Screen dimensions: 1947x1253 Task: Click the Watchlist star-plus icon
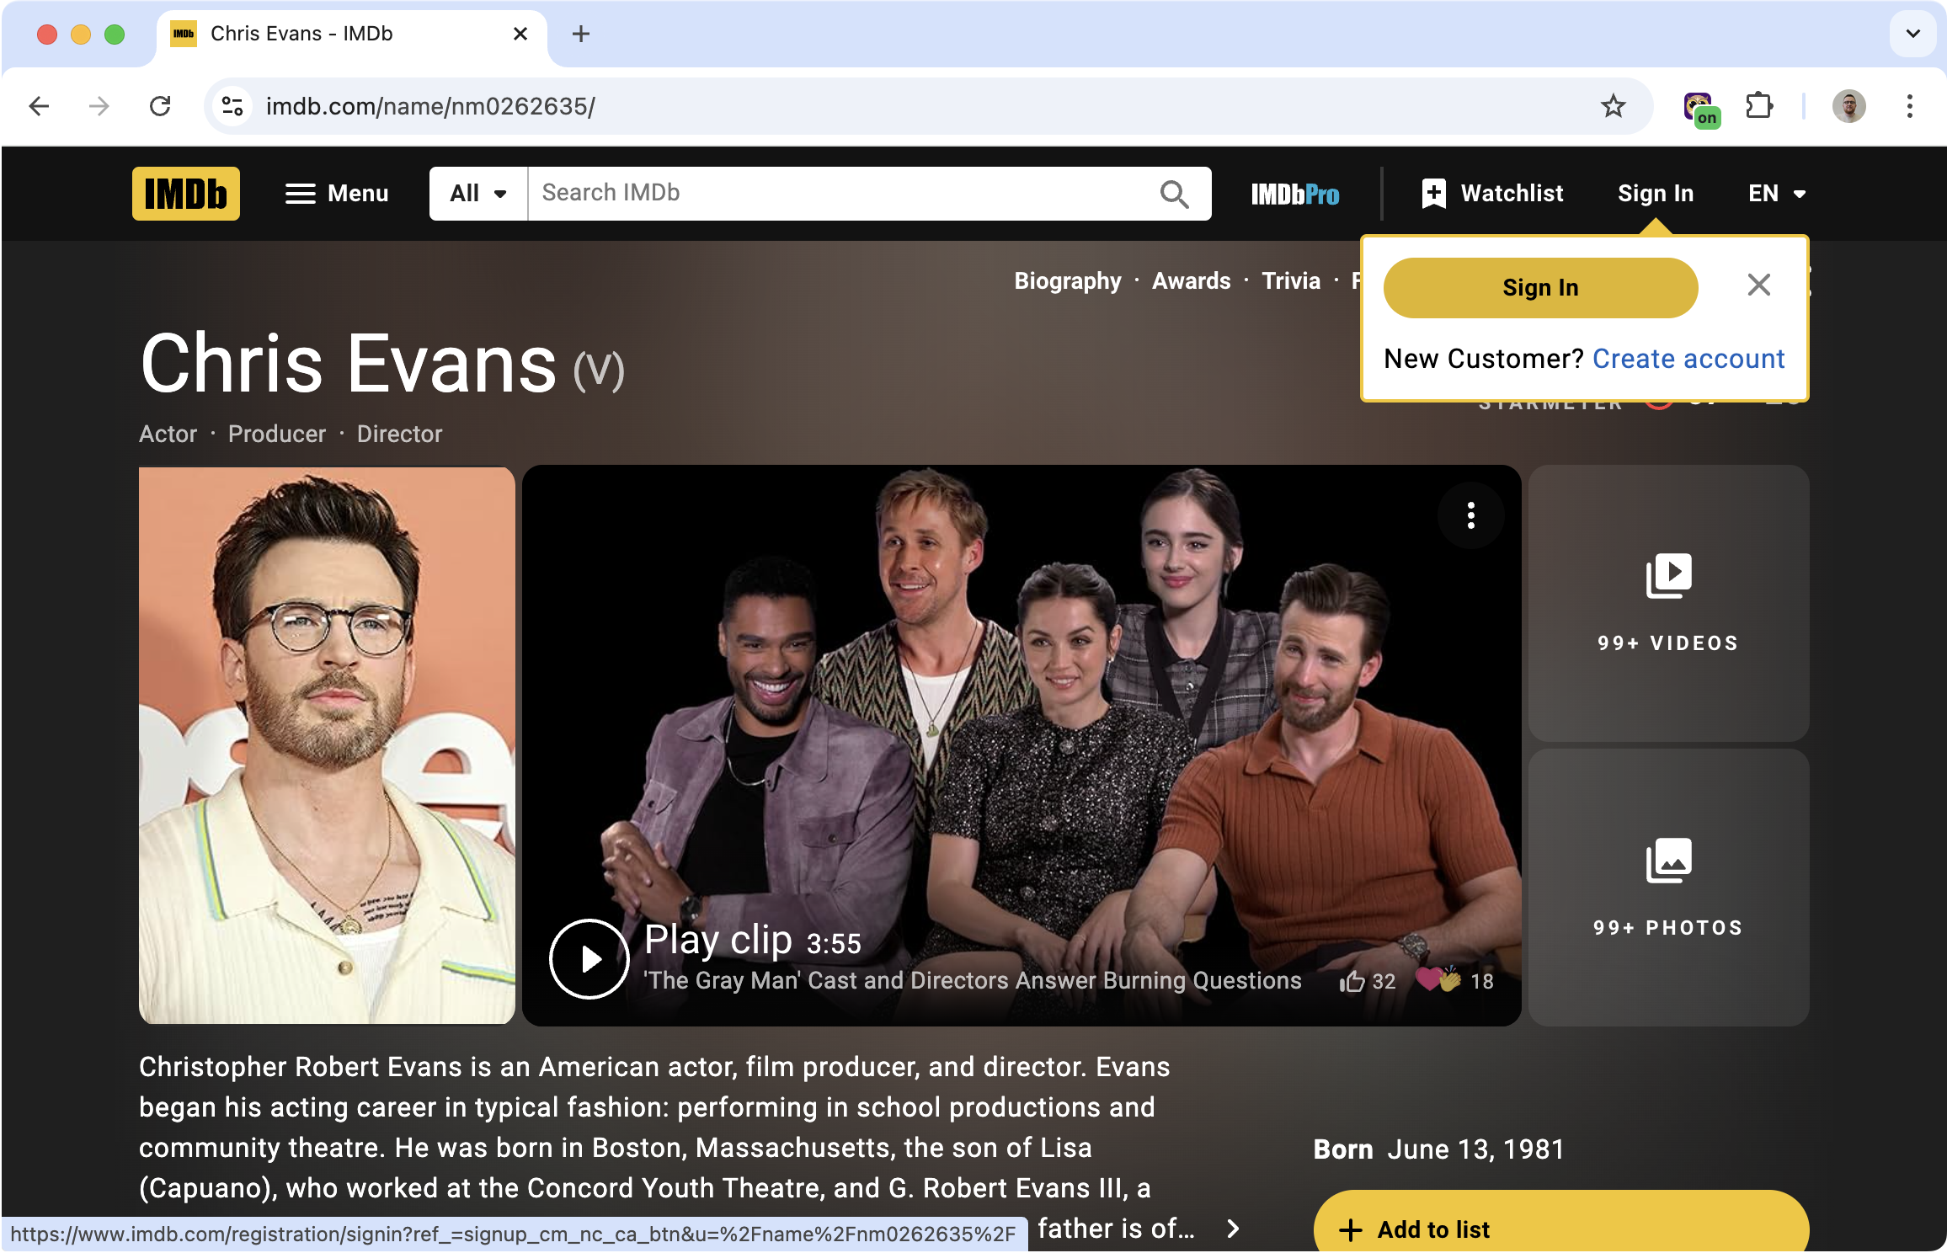tap(1433, 193)
